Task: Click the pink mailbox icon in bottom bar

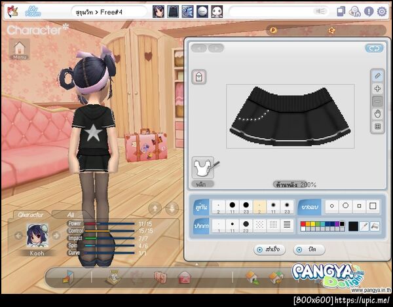Action: pyautogui.click(x=185, y=278)
